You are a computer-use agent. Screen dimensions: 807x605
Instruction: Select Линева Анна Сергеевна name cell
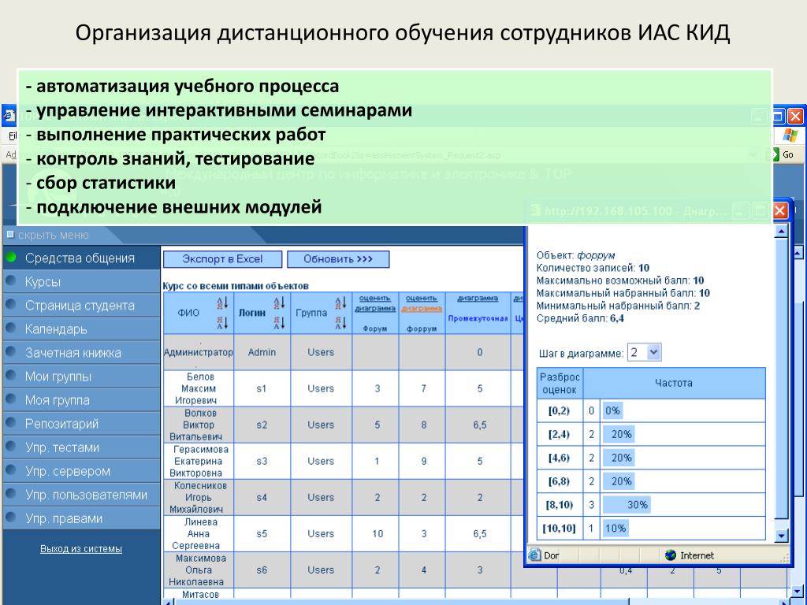pos(199,533)
